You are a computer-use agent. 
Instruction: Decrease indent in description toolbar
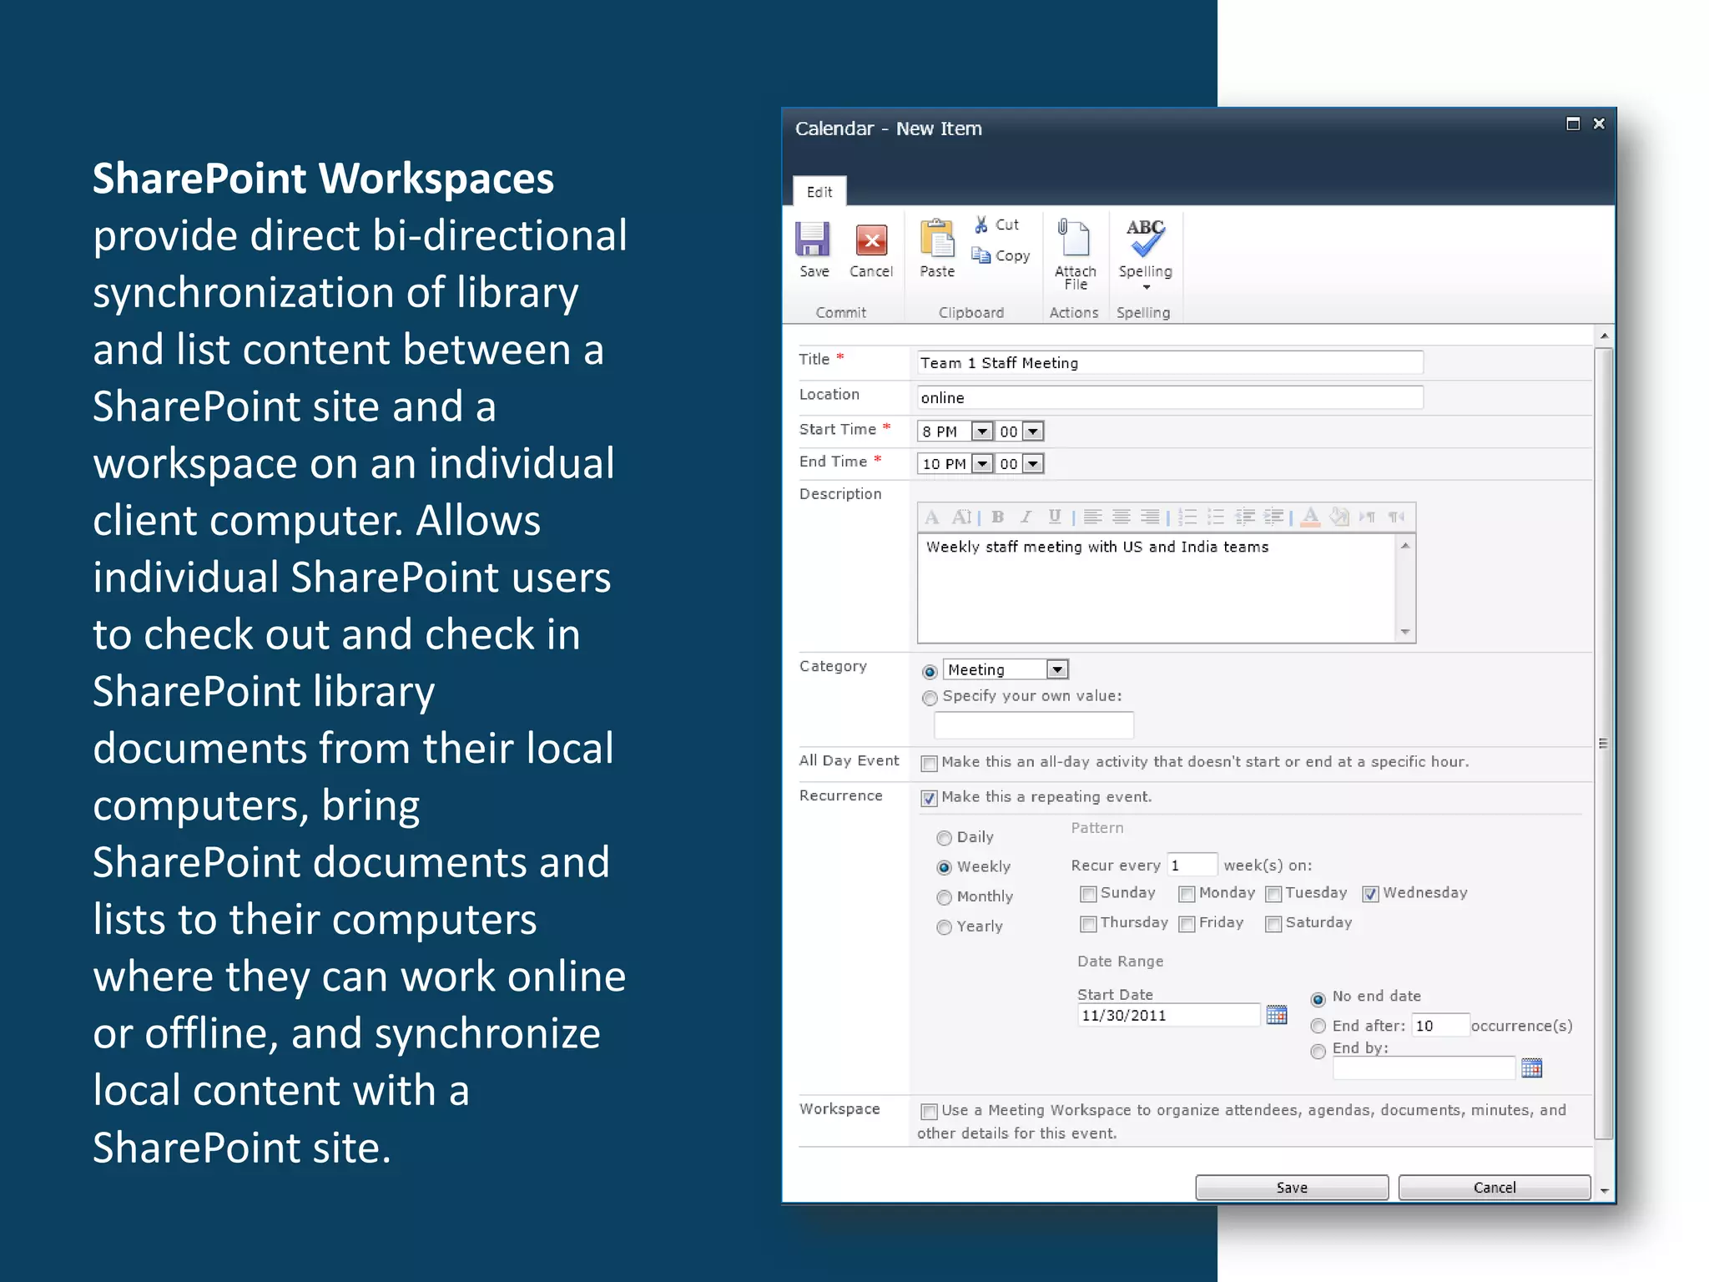[x=1245, y=517]
